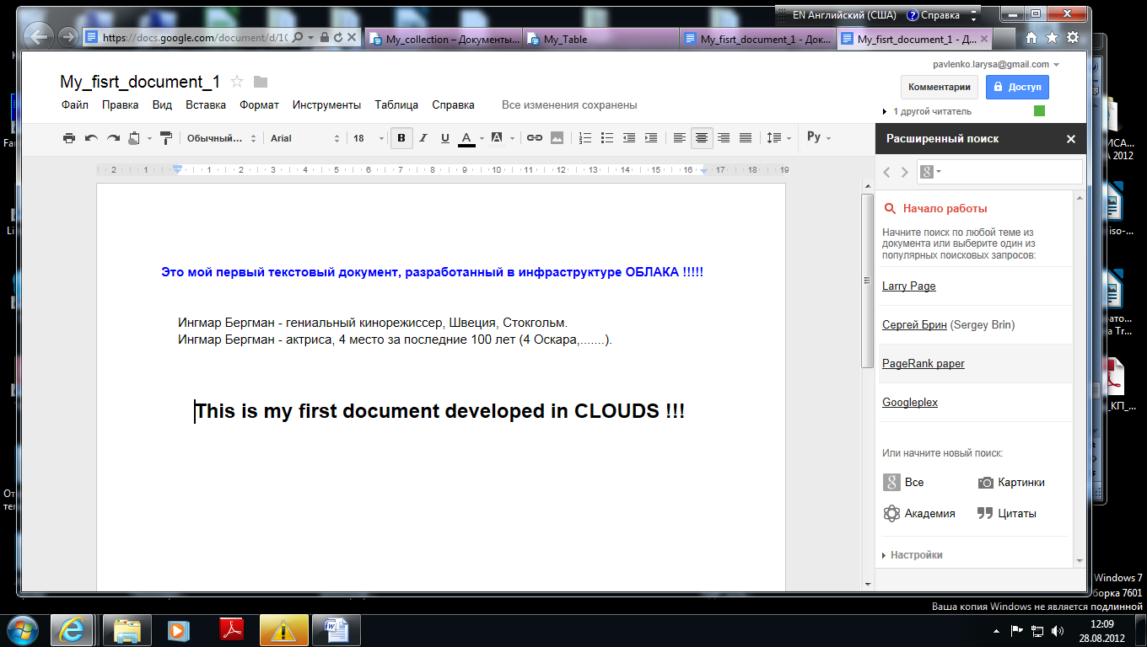
Task: Open the Таблица menu
Action: pos(396,105)
